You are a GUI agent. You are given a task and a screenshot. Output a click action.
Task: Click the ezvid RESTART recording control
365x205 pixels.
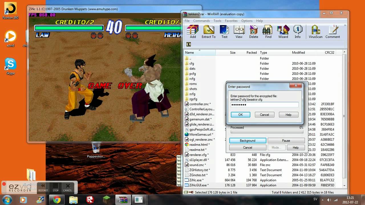[x=43, y=188]
